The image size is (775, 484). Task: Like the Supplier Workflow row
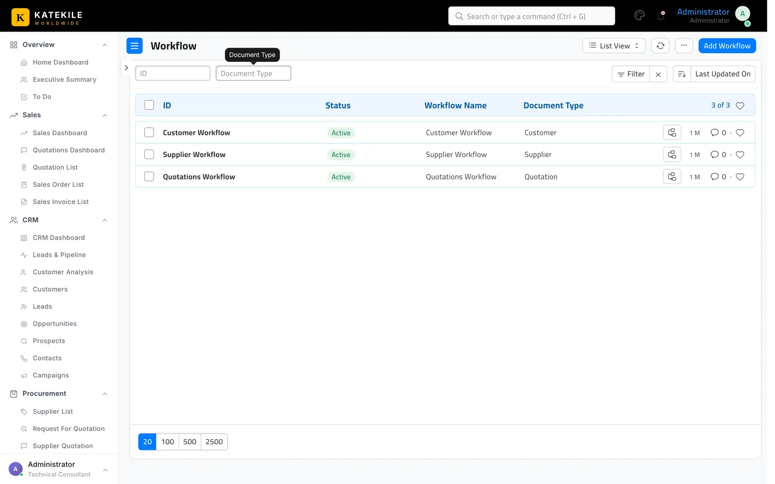pos(740,155)
